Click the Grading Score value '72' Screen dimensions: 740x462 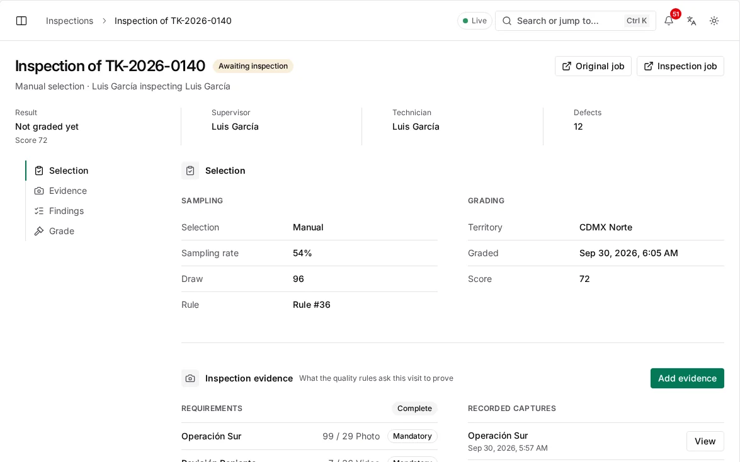point(584,279)
